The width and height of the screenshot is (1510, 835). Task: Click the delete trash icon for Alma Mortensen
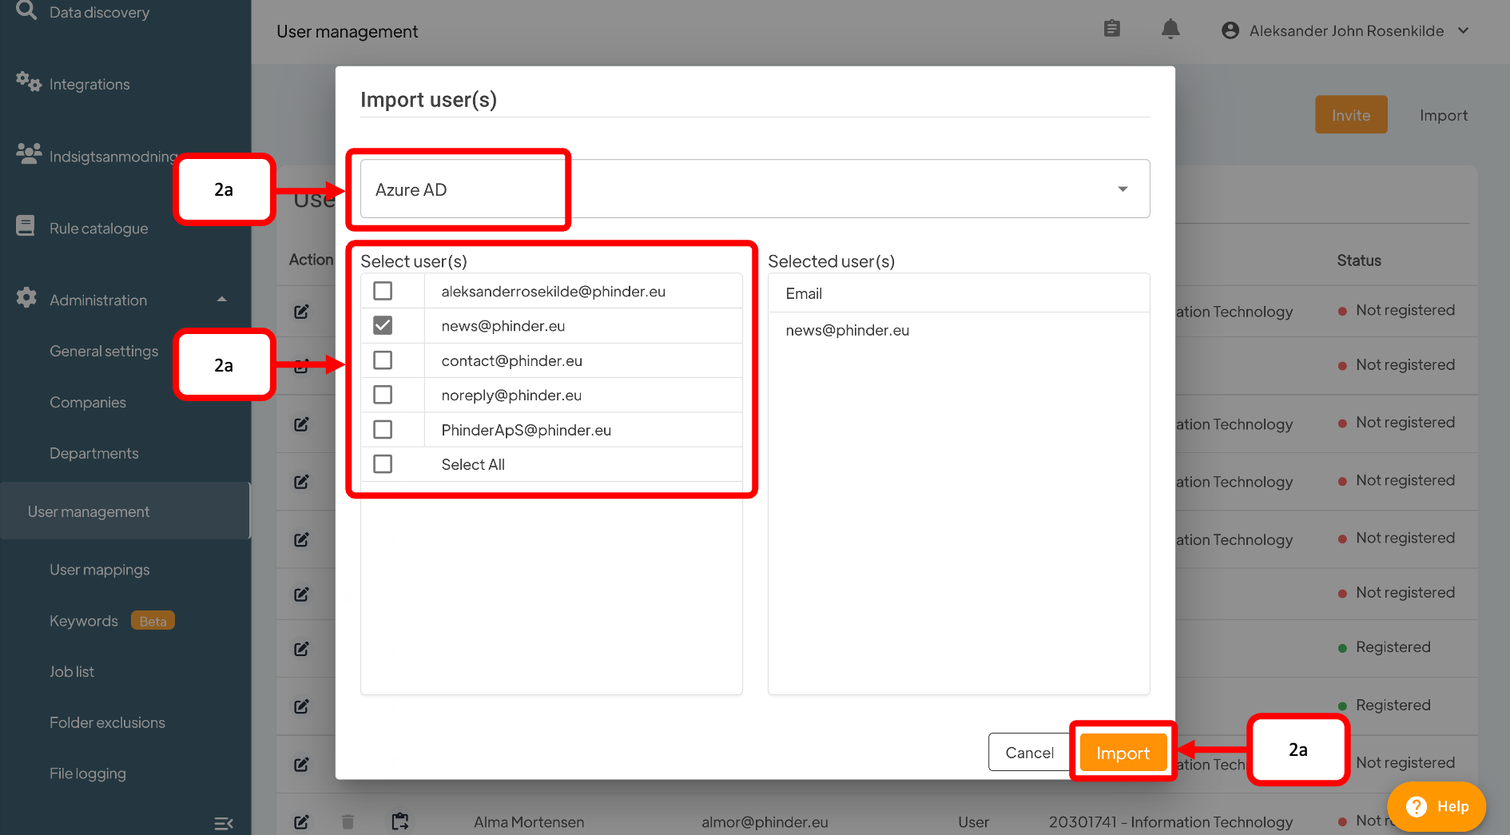[x=348, y=821]
